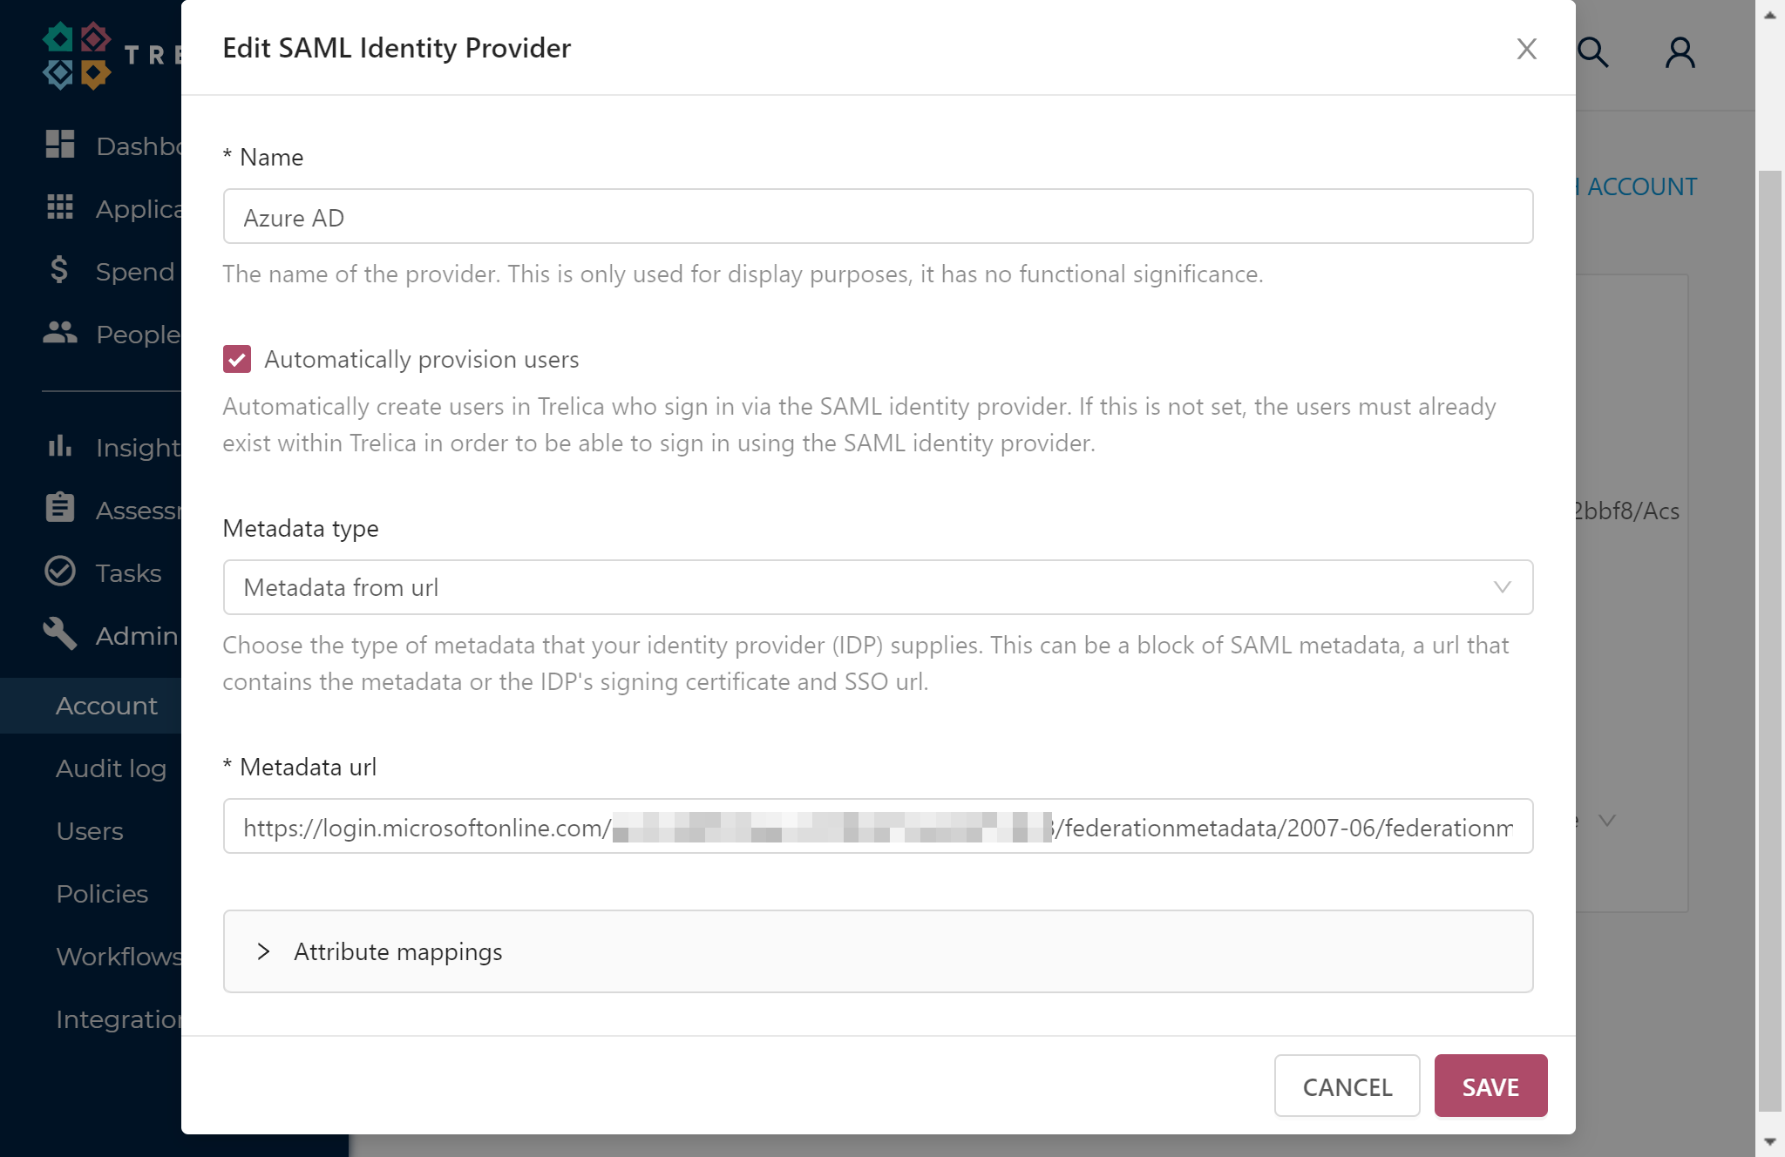Viewport: 1785px width, 1157px height.
Task: Open the People icon in sidebar
Action: point(60,333)
